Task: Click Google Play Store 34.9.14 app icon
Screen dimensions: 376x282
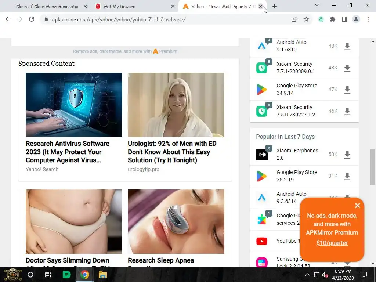Action: coord(261,90)
